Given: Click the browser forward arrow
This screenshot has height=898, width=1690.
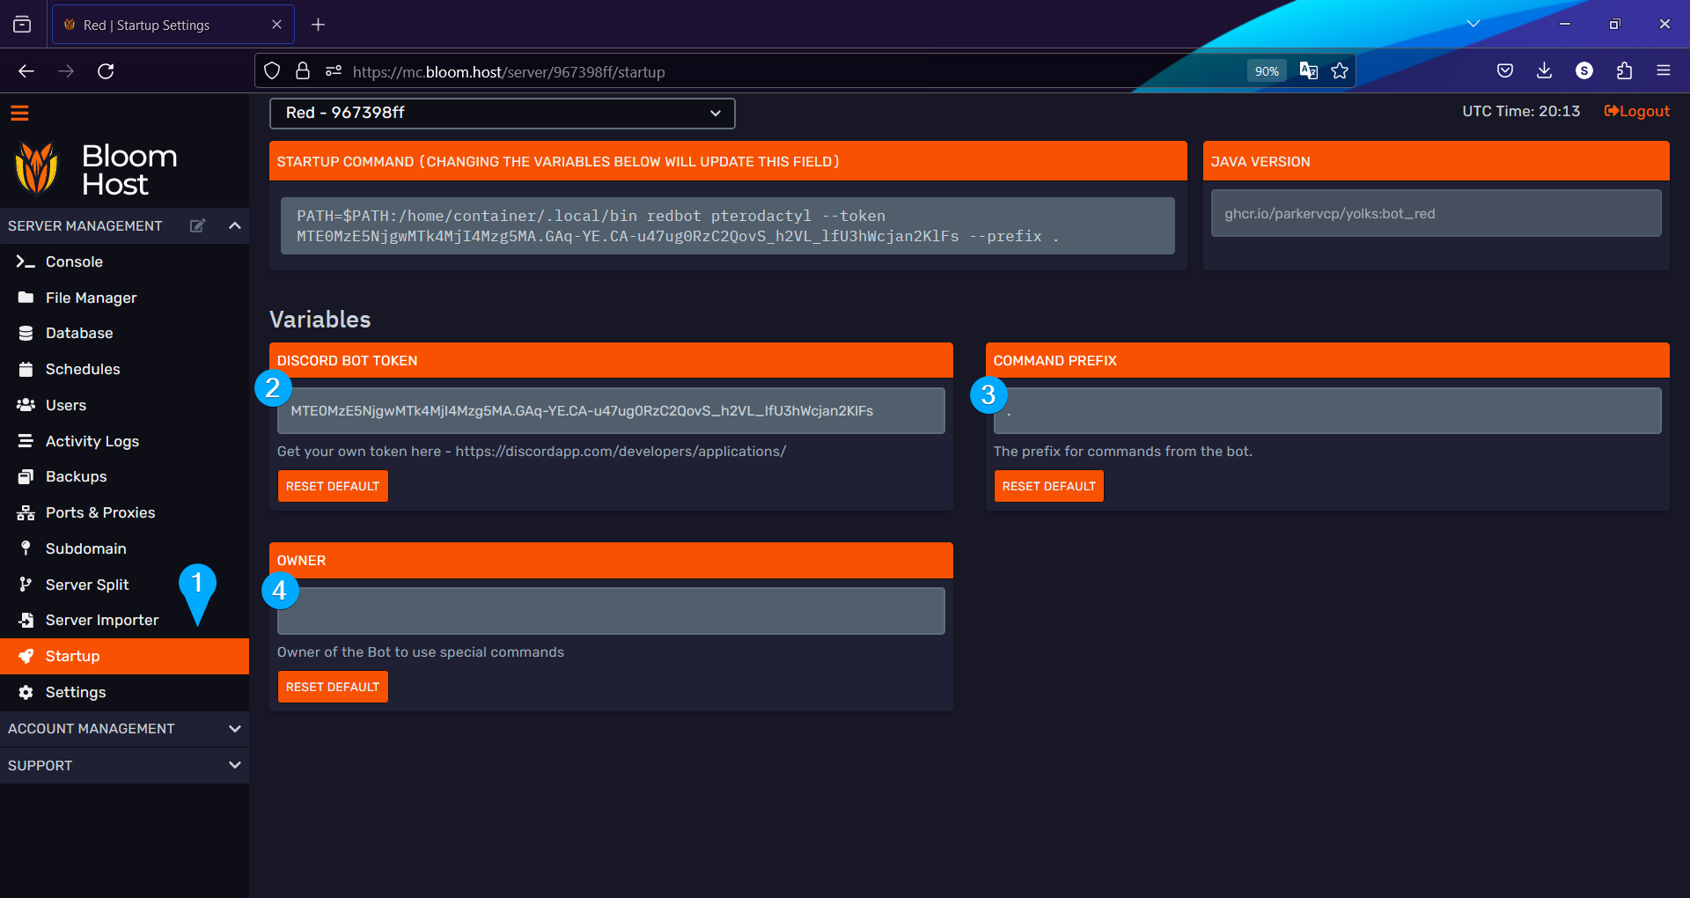Looking at the screenshot, I should [66, 71].
